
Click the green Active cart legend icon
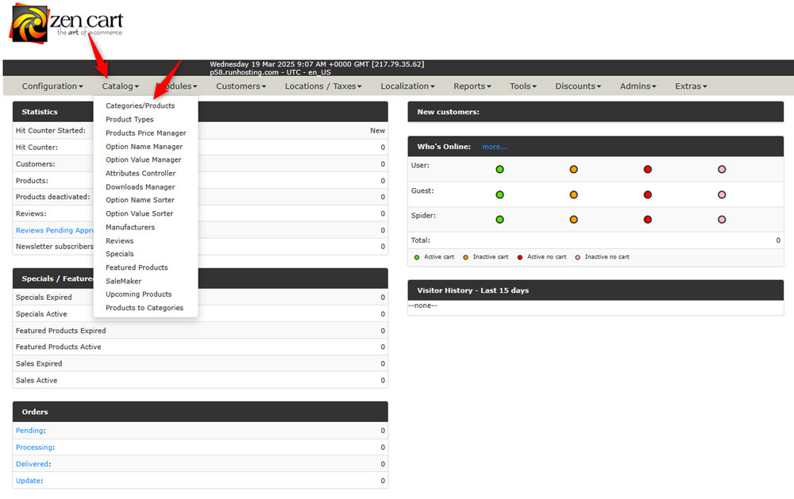point(415,257)
